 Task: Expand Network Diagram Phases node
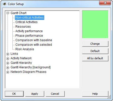[8, 72]
